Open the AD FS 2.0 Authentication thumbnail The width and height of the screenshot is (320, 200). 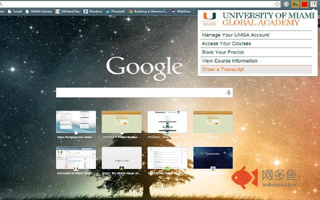point(121,122)
